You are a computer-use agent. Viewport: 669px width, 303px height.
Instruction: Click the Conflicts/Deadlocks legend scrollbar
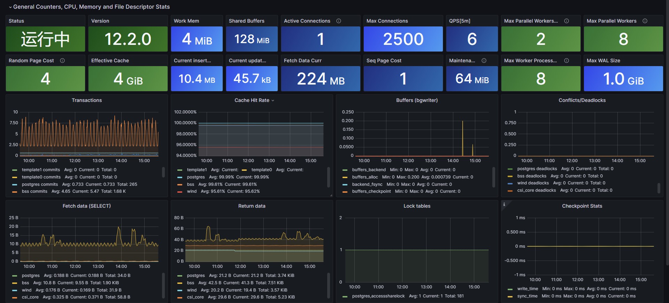pos(659,188)
